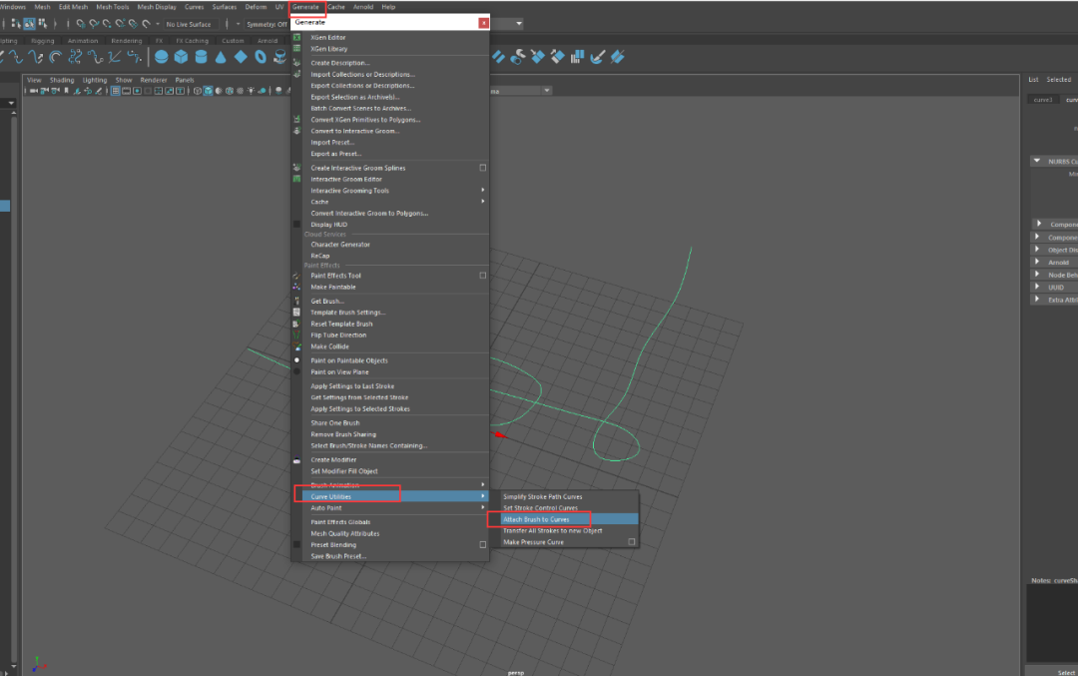
Task: Click the sculpt surfaces brush shelf icon
Action: tap(598, 56)
